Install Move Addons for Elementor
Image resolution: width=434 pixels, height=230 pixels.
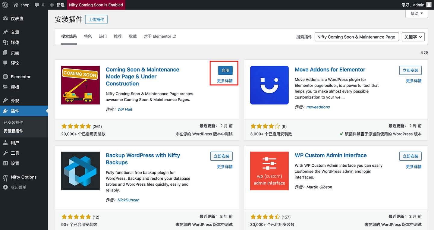click(410, 71)
